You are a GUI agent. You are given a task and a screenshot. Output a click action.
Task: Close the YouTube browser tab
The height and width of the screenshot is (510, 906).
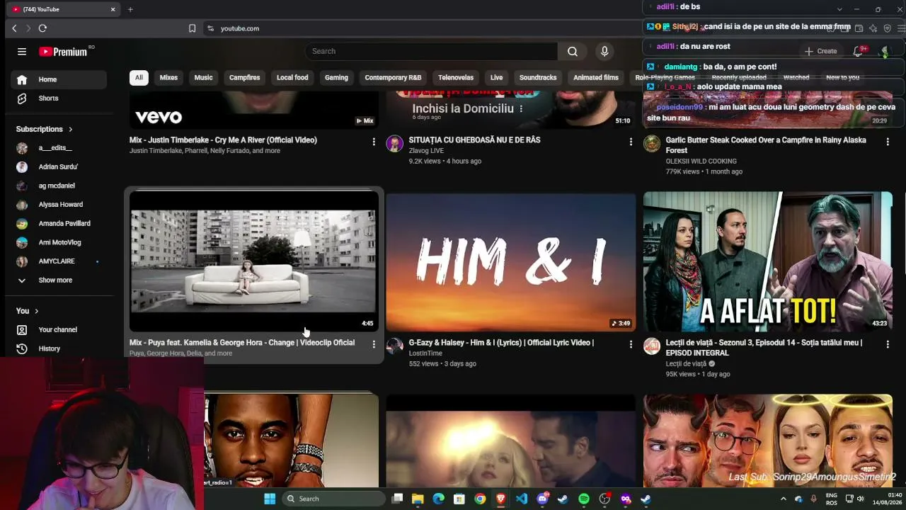(113, 9)
